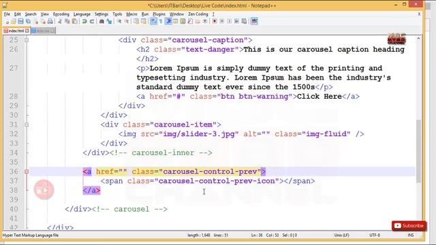Image resolution: width=436 pixels, height=245 pixels.
Task: Open the Encoding menu
Action: point(61,14)
